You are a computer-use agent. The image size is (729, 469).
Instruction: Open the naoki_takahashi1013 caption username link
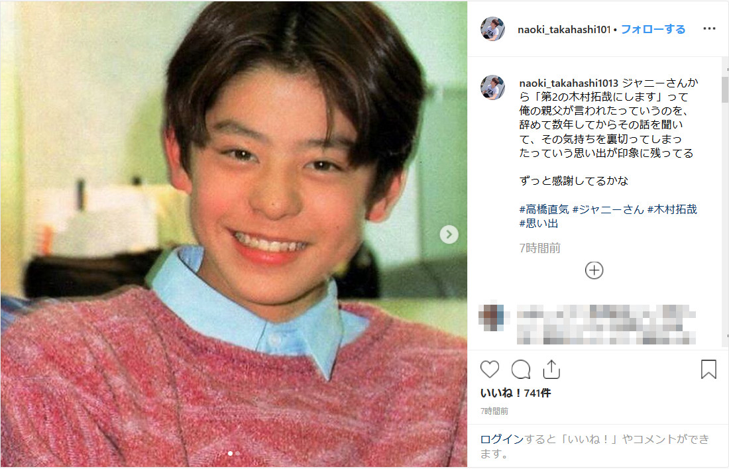(569, 83)
